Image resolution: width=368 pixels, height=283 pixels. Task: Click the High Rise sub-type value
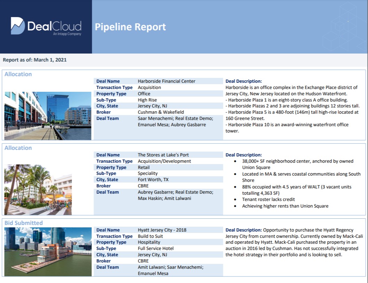(147, 100)
